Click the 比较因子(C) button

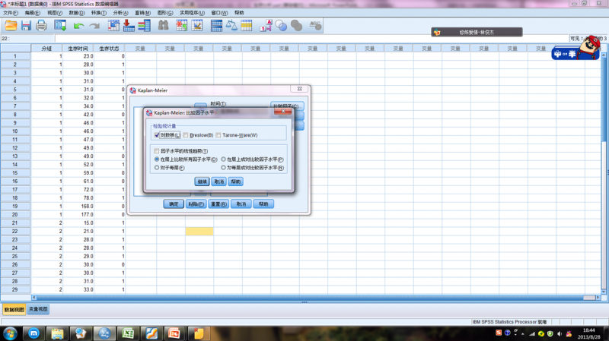click(287, 106)
